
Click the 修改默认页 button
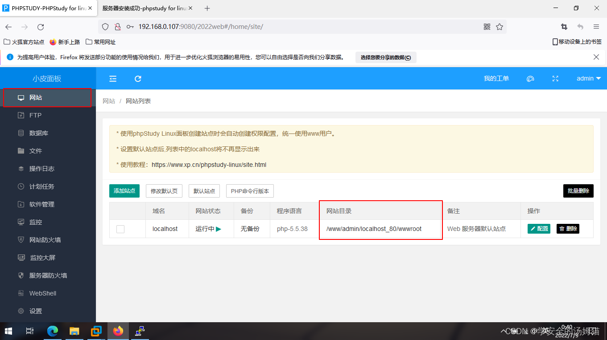(x=164, y=191)
